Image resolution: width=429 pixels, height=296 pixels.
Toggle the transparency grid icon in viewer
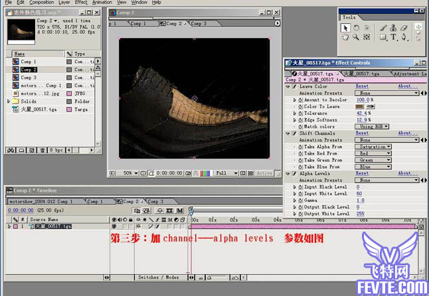coord(250,173)
